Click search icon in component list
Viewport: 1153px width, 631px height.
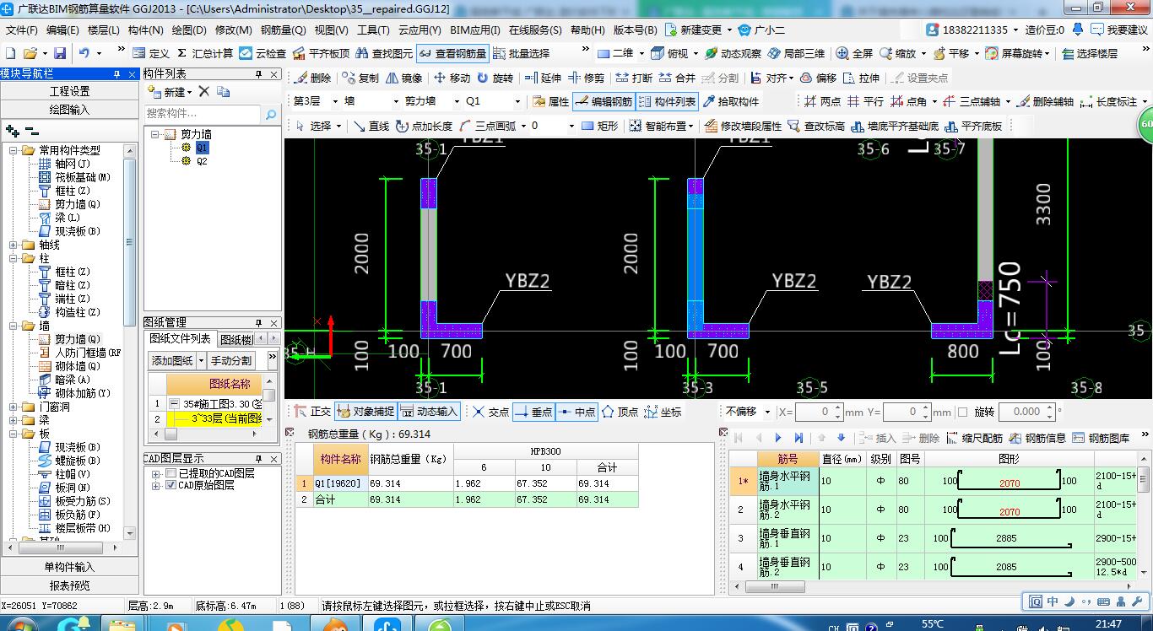(x=270, y=114)
